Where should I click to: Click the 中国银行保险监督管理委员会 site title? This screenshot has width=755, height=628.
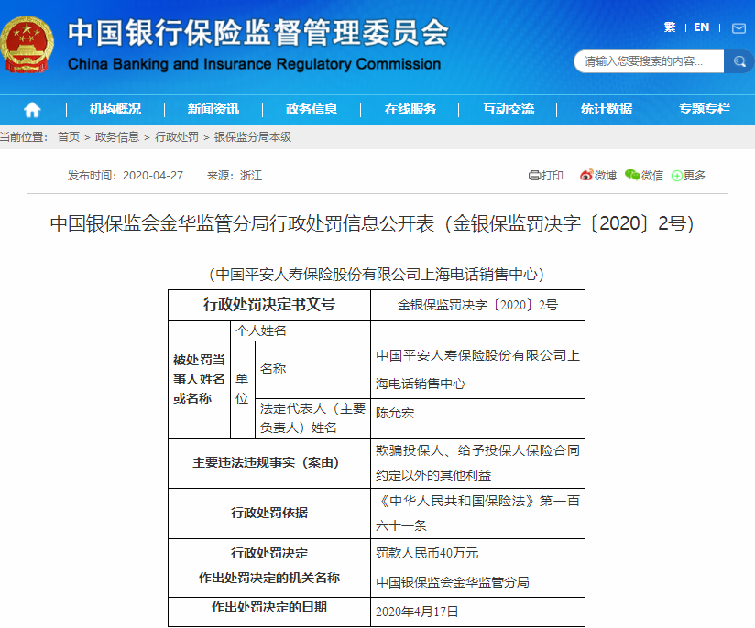coord(258,33)
